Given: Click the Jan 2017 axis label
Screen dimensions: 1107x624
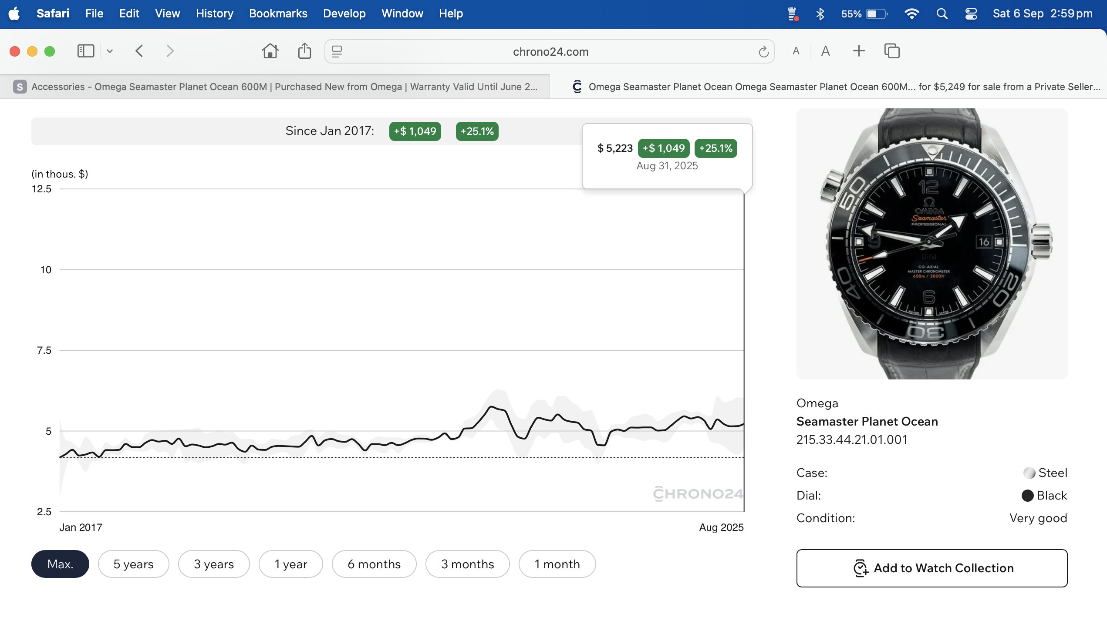Looking at the screenshot, I should tap(81, 527).
